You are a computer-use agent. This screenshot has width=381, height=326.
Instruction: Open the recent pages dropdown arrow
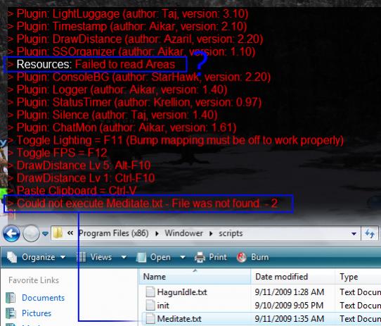(45, 234)
